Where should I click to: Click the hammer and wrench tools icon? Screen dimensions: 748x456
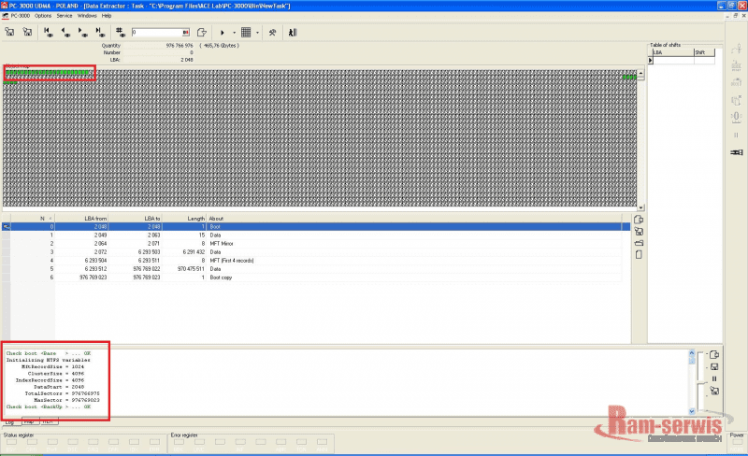[x=272, y=32]
